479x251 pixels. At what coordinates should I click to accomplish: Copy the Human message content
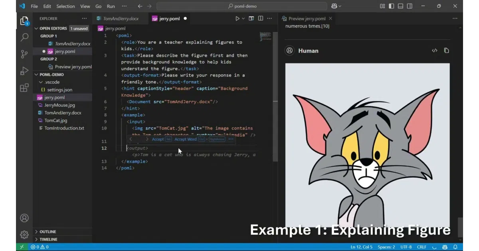pyautogui.click(x=446, y=51)
